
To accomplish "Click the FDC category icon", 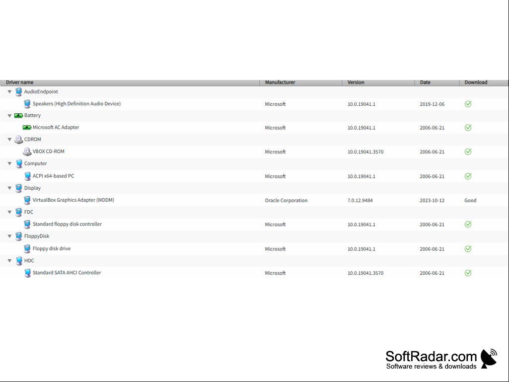I will pyautogui.click(x=19, y=212).
